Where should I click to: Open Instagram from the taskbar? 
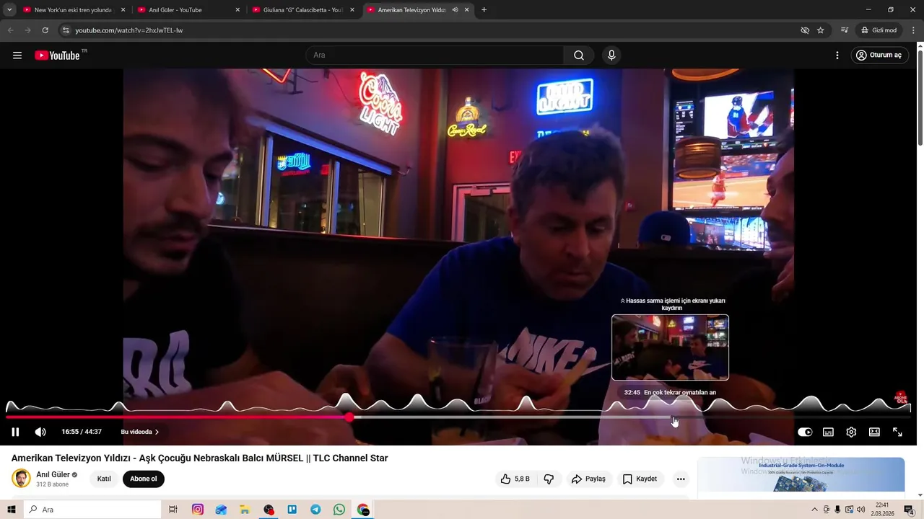(x=198, y=510)
